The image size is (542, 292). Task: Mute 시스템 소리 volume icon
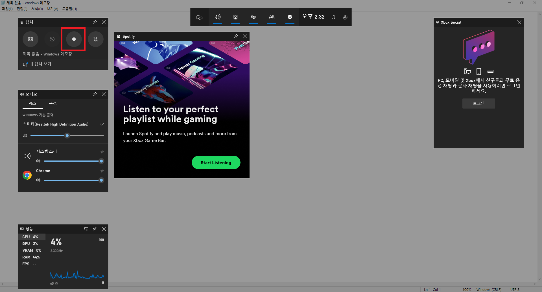[38, 161]
